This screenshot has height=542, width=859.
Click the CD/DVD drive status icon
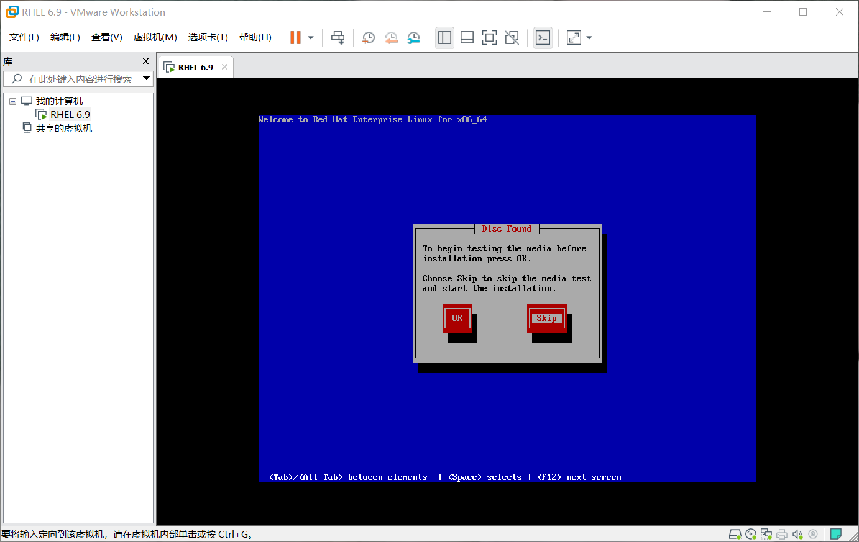pyautogui.click(x=751, y=534)
